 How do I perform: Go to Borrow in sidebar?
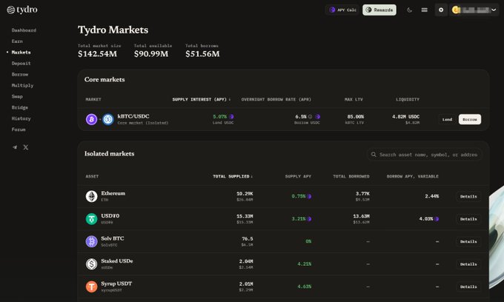[20, 74]
